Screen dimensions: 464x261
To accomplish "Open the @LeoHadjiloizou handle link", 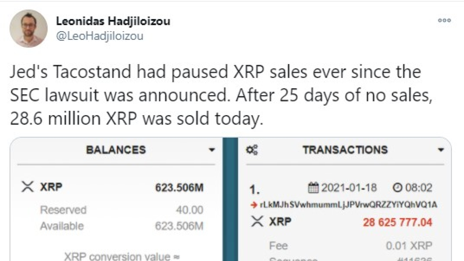I will (100, 36).
